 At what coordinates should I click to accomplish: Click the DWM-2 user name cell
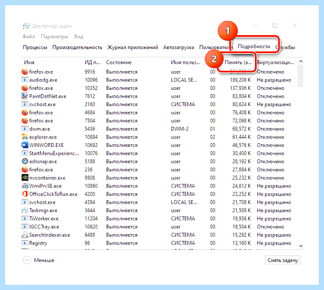pyautogui.click(x=180, y=129)
